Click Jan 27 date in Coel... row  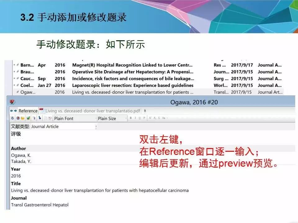point(44,85)
